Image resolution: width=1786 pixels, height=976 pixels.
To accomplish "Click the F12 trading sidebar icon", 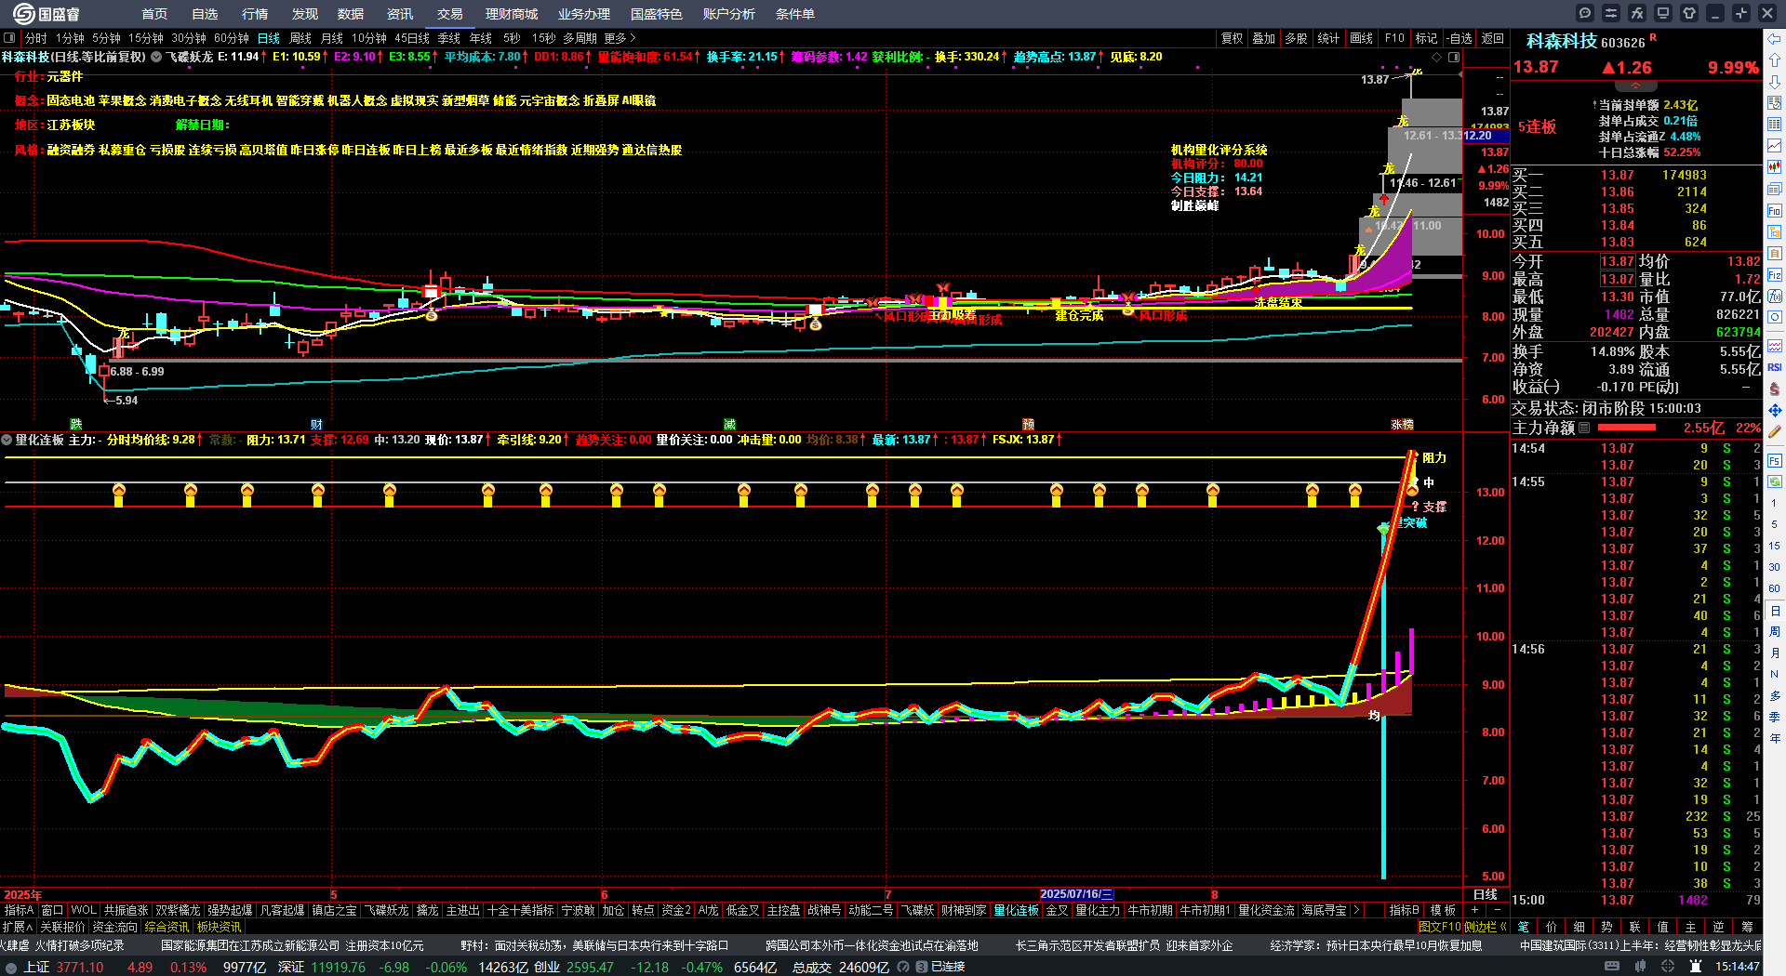I will (1775, 275).
